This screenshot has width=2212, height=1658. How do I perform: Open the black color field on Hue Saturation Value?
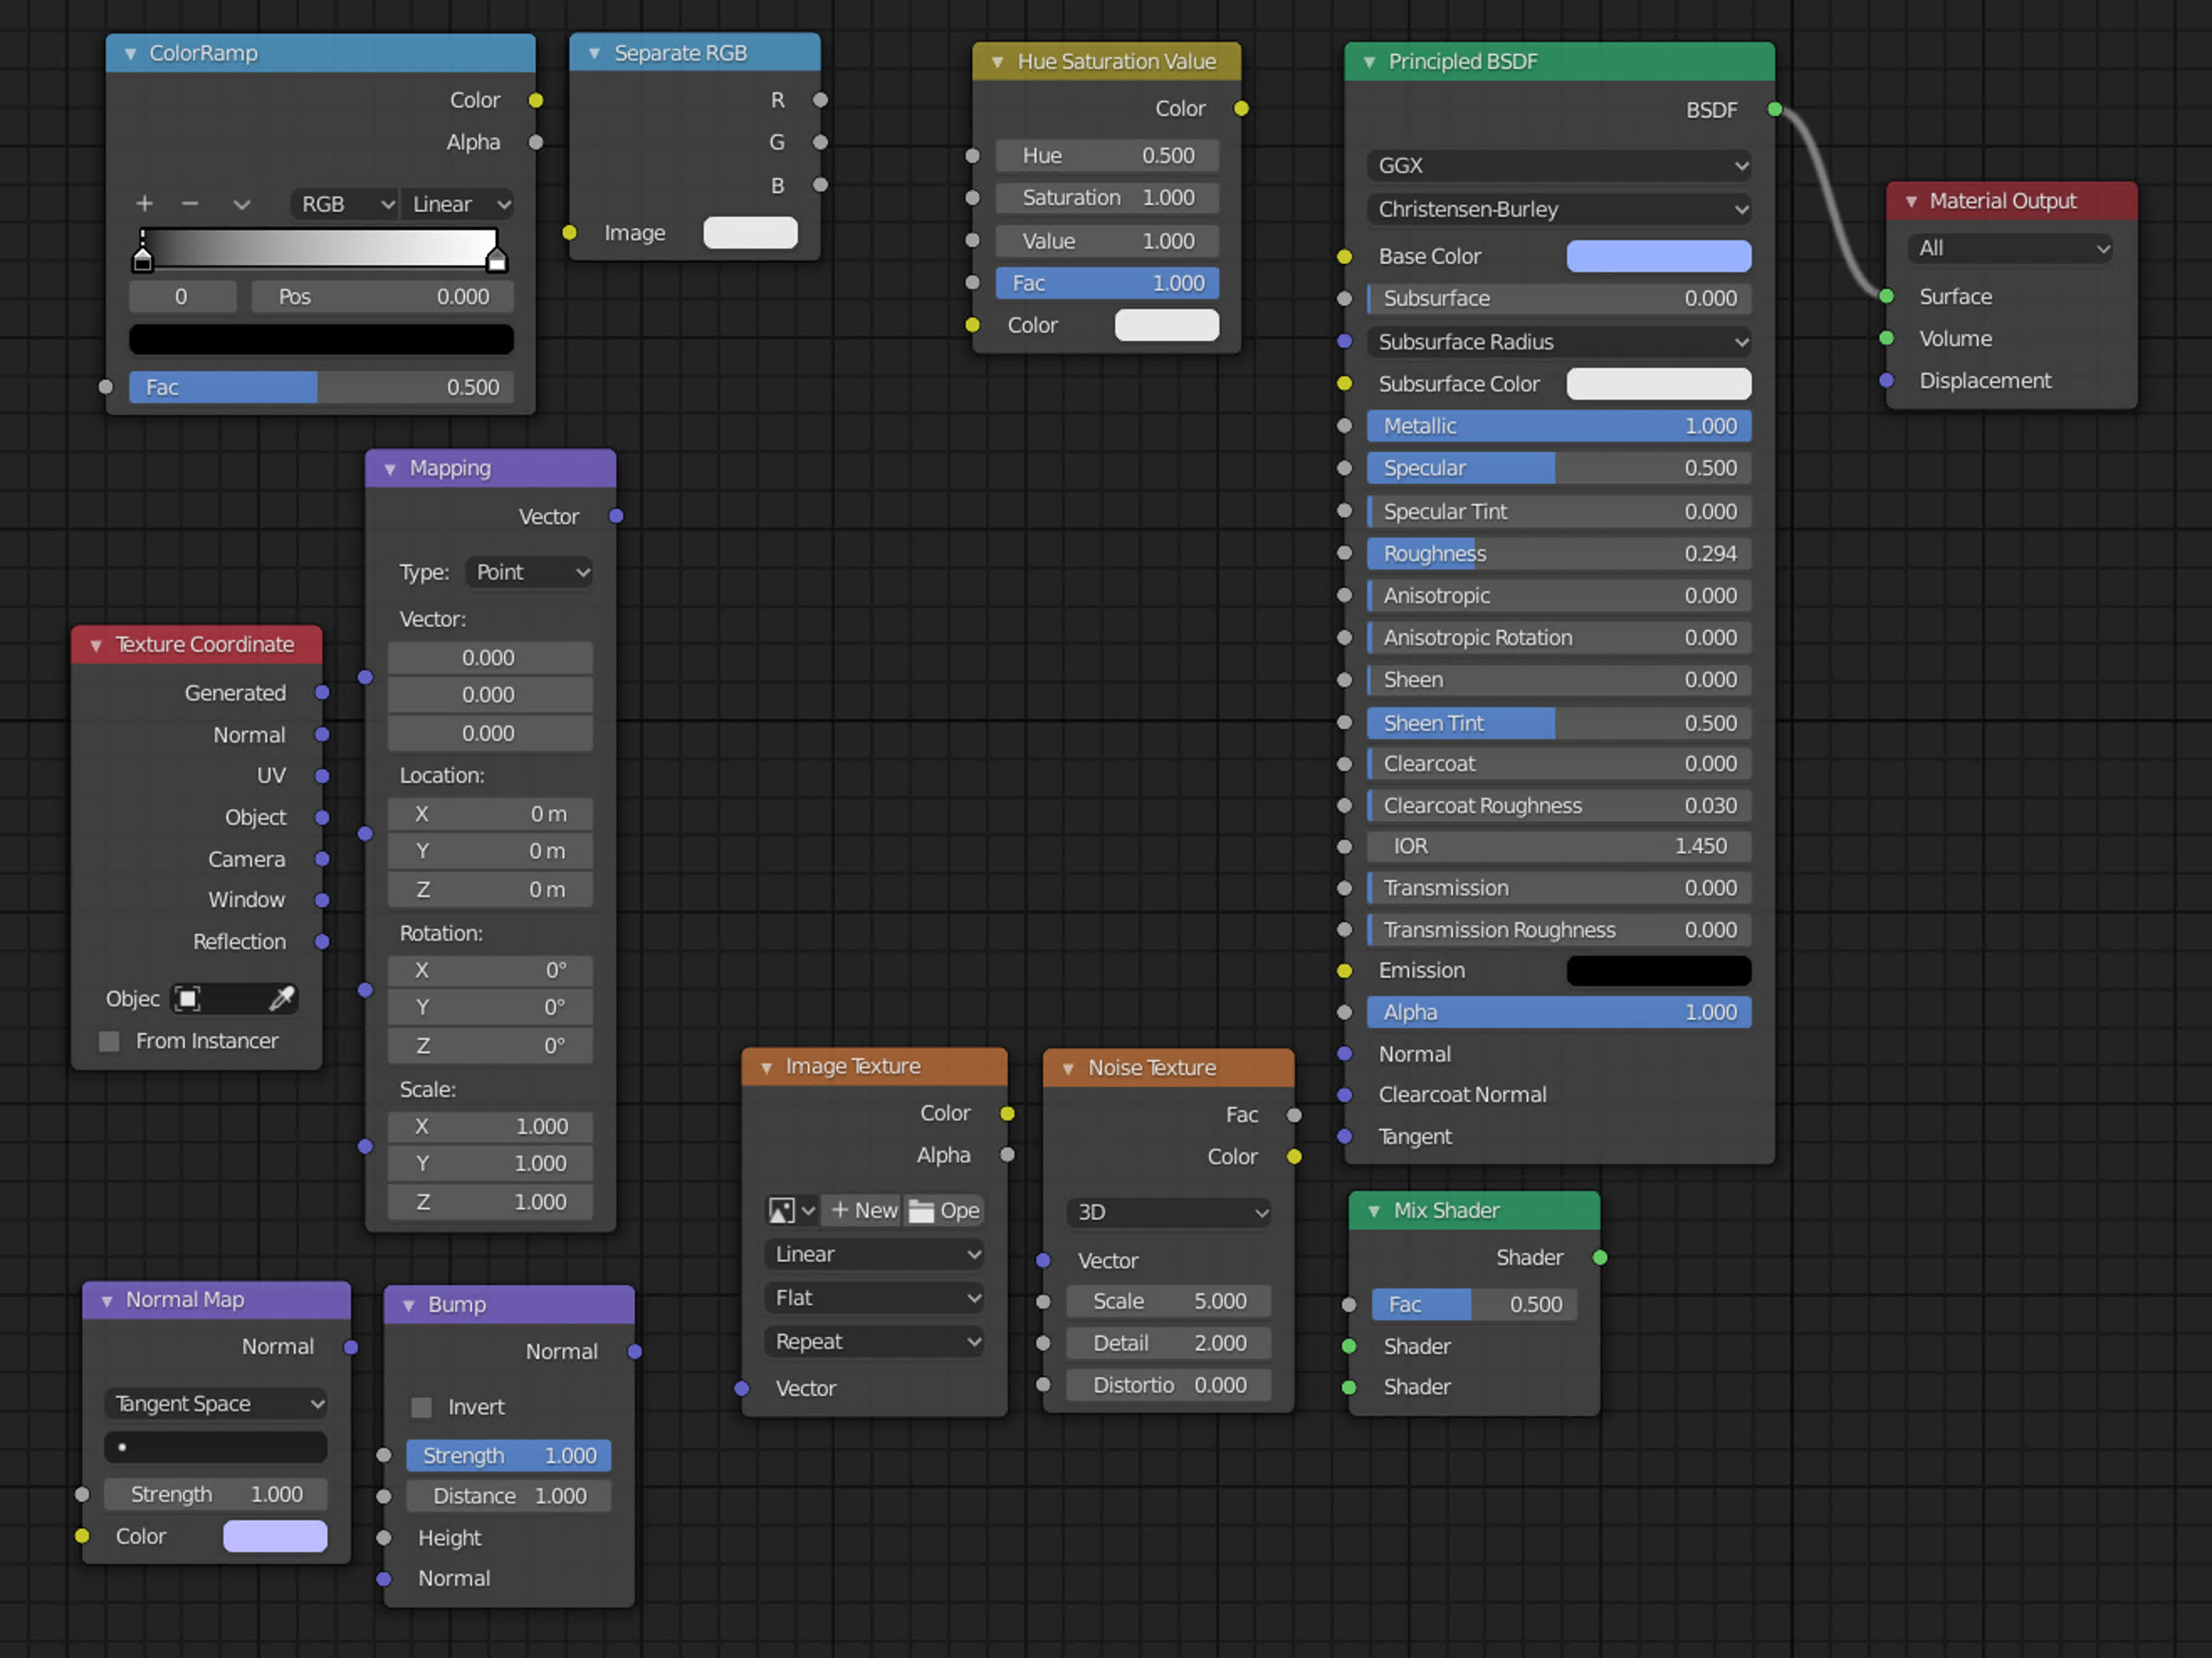click(1166, 324)
